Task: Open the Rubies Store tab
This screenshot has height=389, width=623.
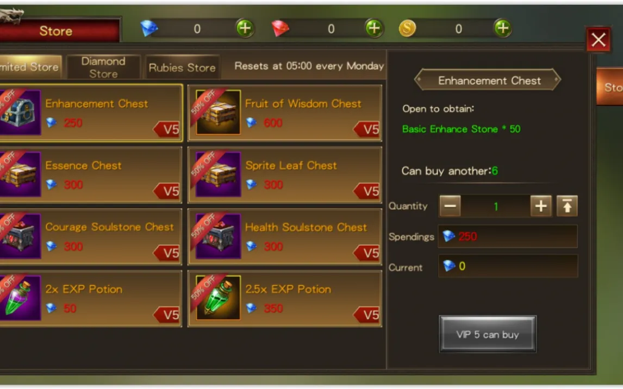Action: tap(182, 67)
